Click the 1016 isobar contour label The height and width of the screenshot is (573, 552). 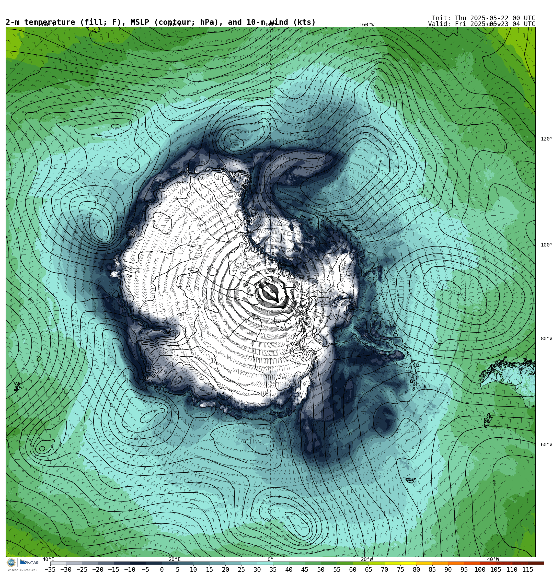[x=122, y=52]
